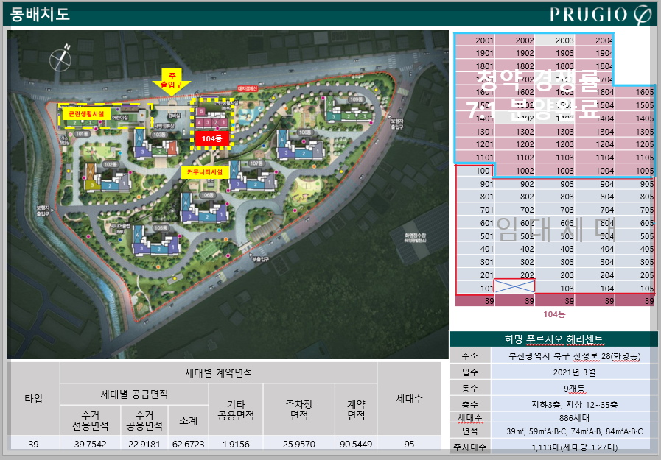Image resolution: width=661 pixels, height=460 pixels.
Task: Click the 주차장 면적 header cell
Action: point(299,410)
